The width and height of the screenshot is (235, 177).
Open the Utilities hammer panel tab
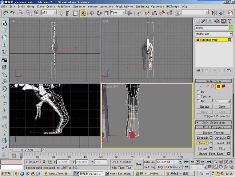[230, 21]
